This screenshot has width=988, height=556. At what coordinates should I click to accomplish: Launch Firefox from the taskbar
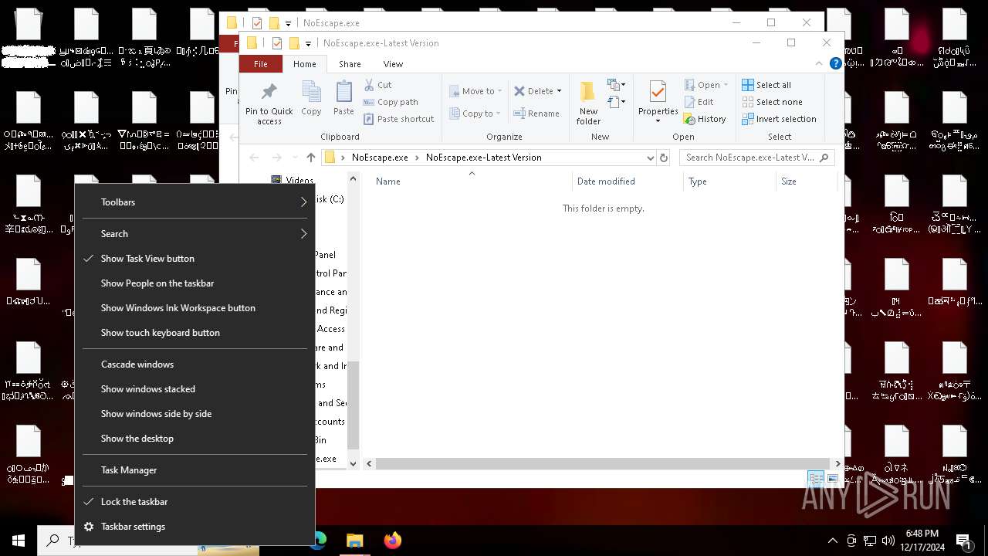[x=393, y=541]
